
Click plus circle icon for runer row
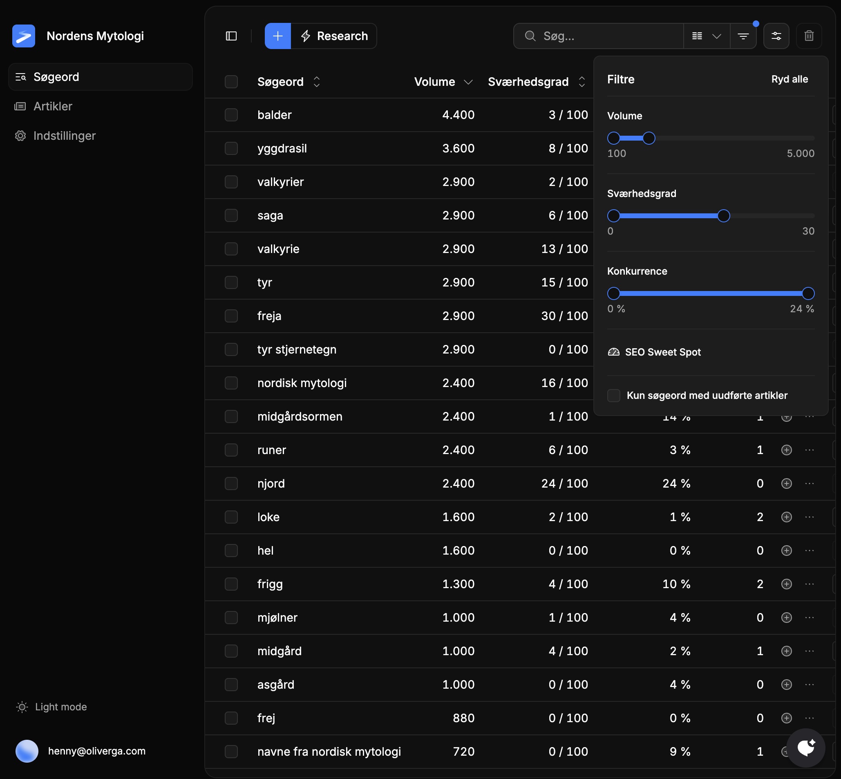point(786,450)
